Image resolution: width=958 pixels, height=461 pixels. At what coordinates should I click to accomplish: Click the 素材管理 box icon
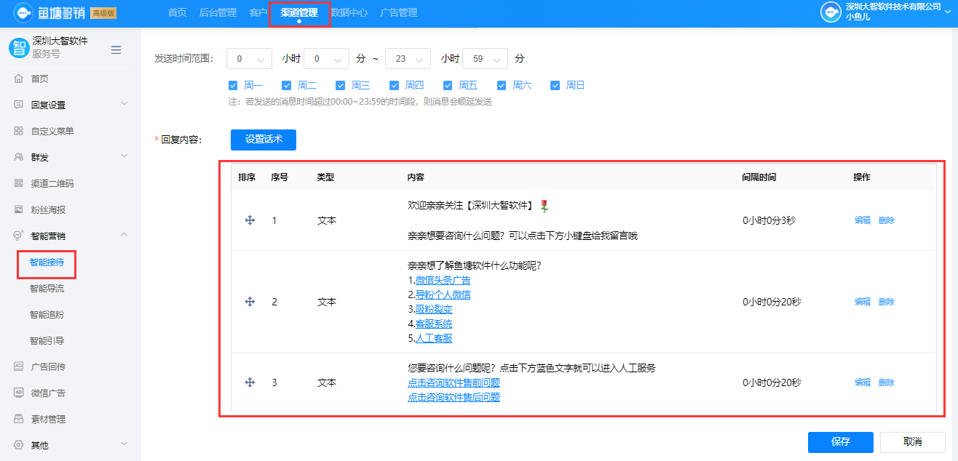pyautogui.click(x=18, y=419)
